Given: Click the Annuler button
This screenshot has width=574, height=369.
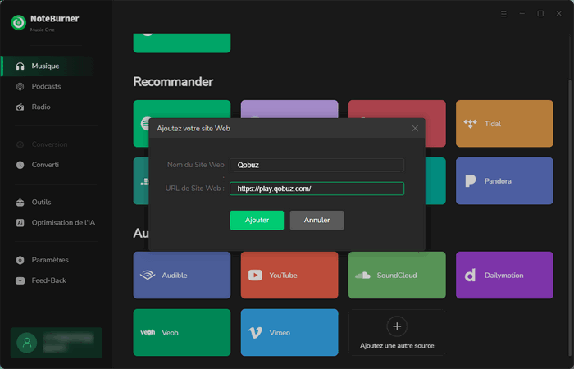Looking at the screenshot, I should 317,221.
